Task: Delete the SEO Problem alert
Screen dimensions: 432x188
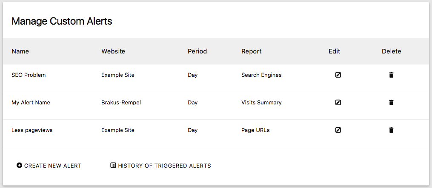Action: 391,75
